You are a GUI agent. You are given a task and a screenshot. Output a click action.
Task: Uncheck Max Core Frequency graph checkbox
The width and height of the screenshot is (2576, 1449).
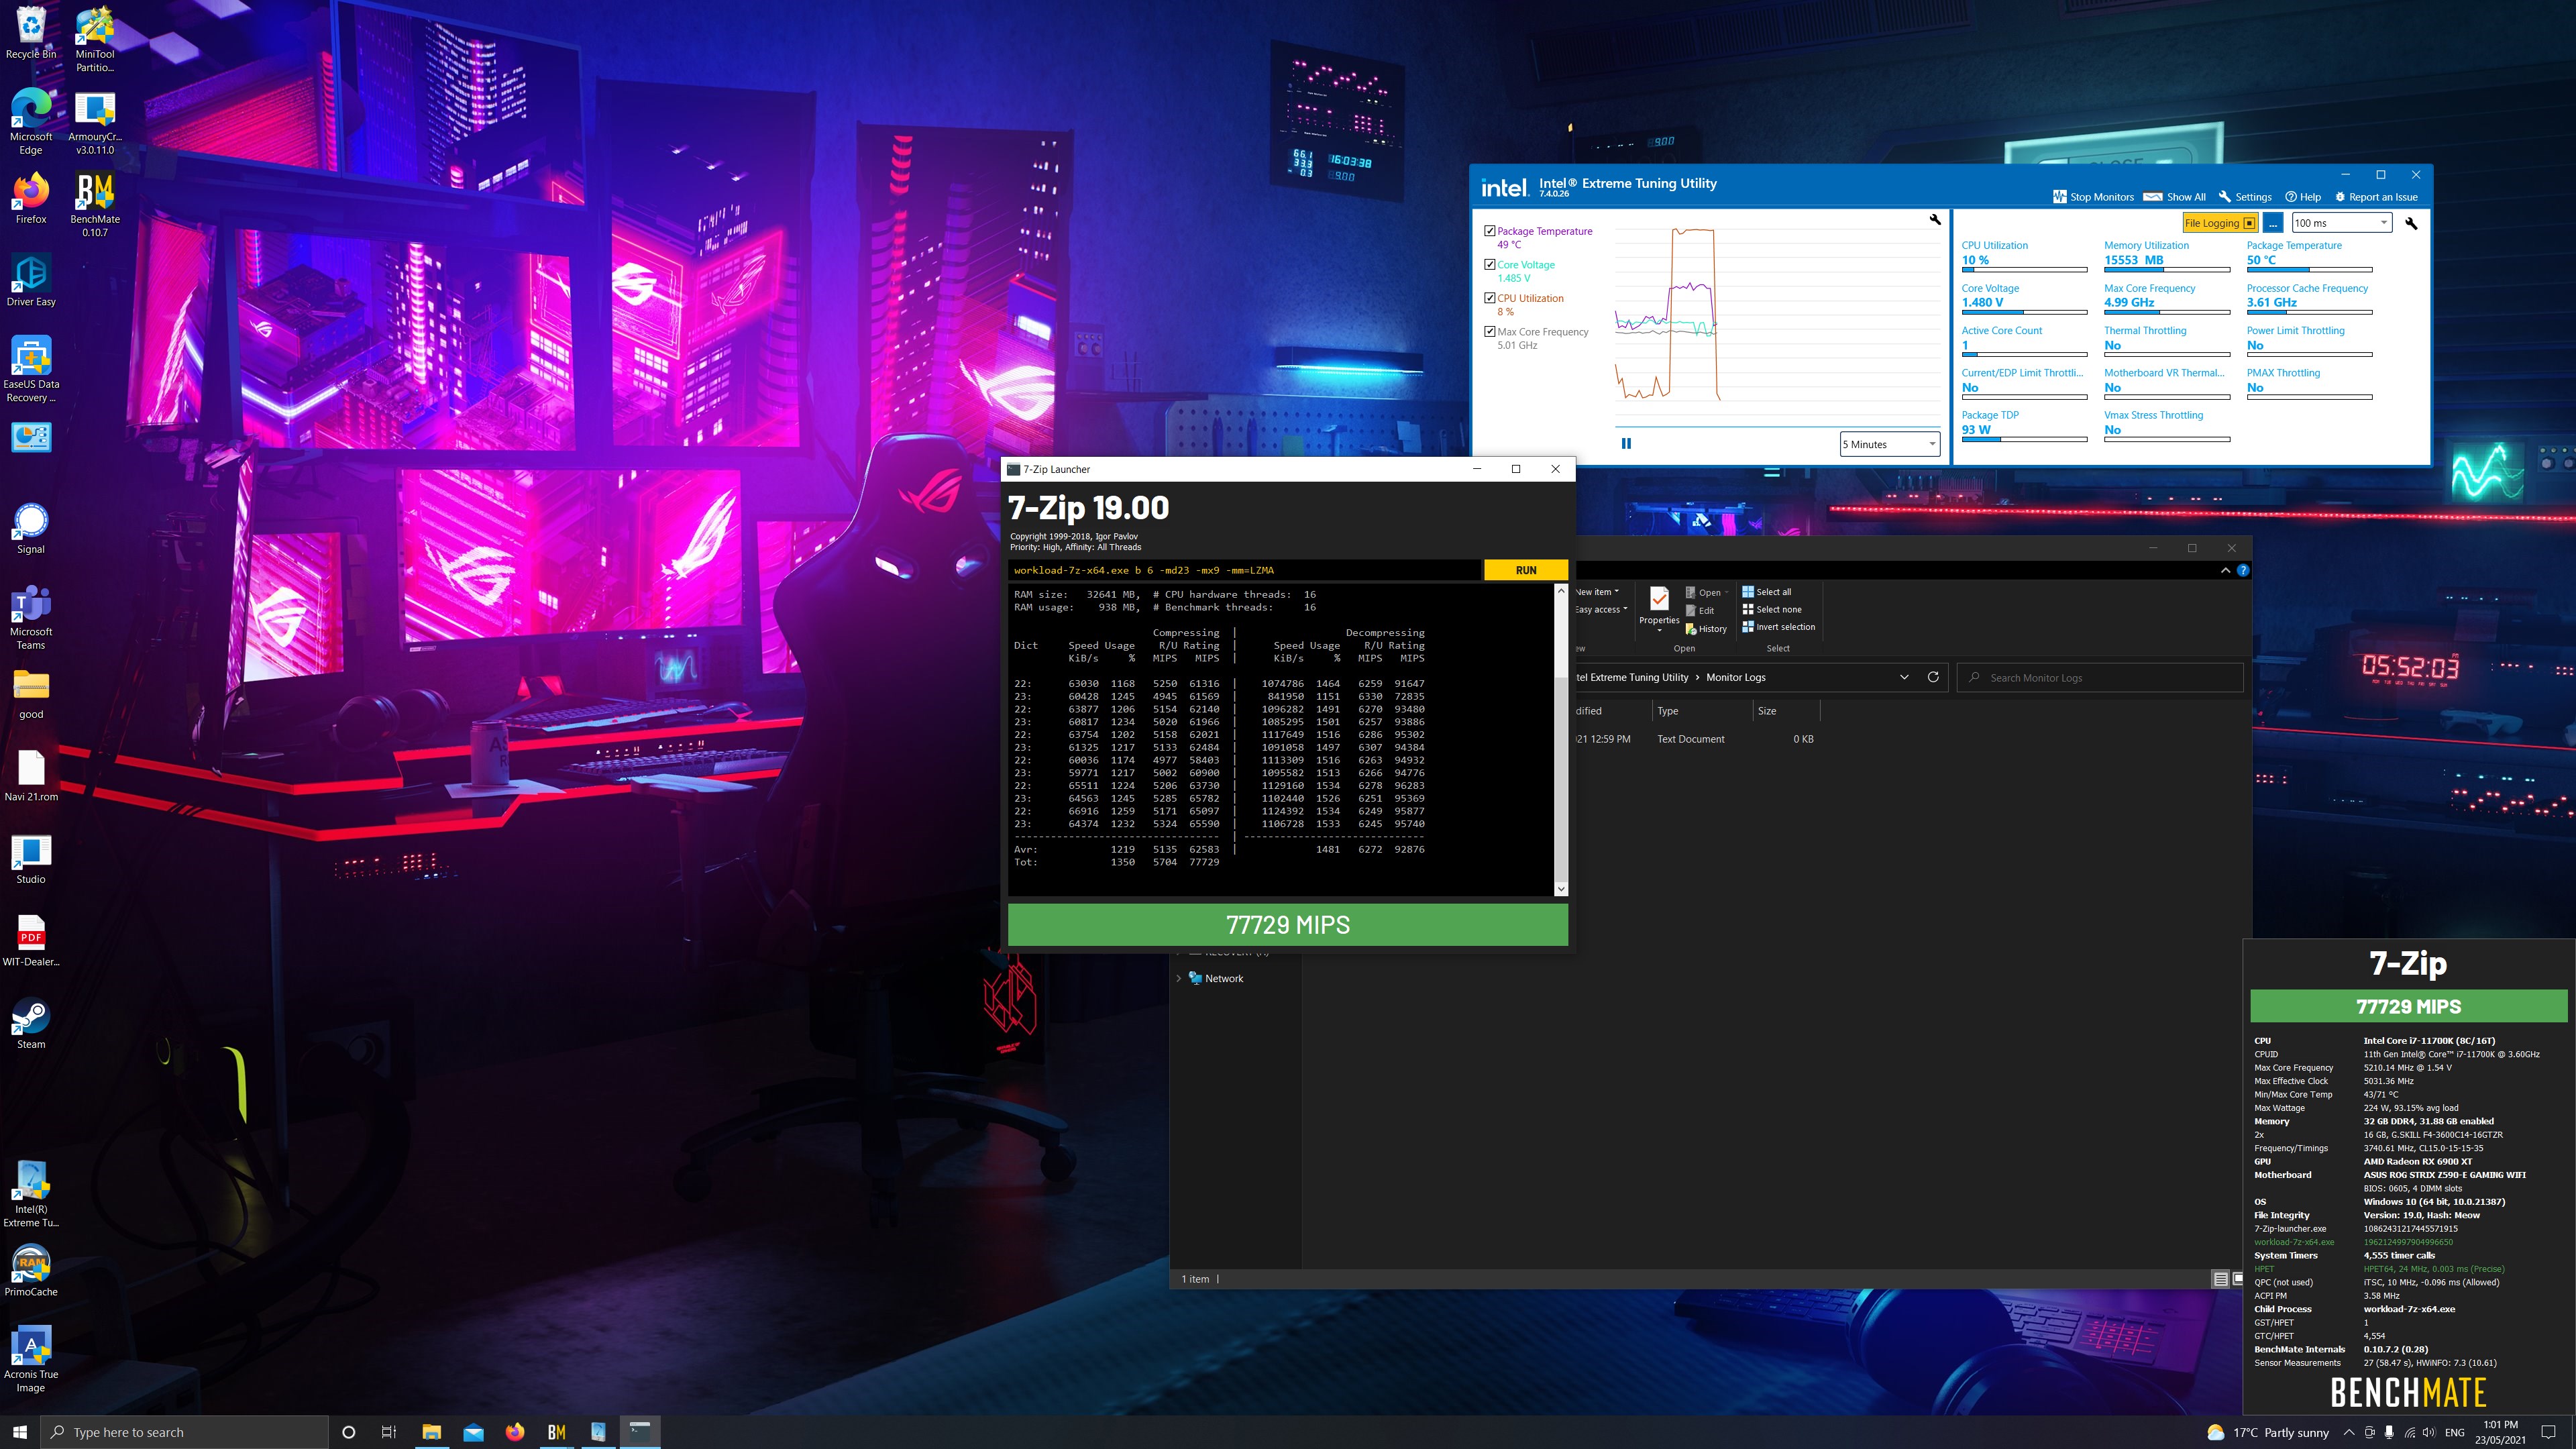click(x=1490, y=332)
